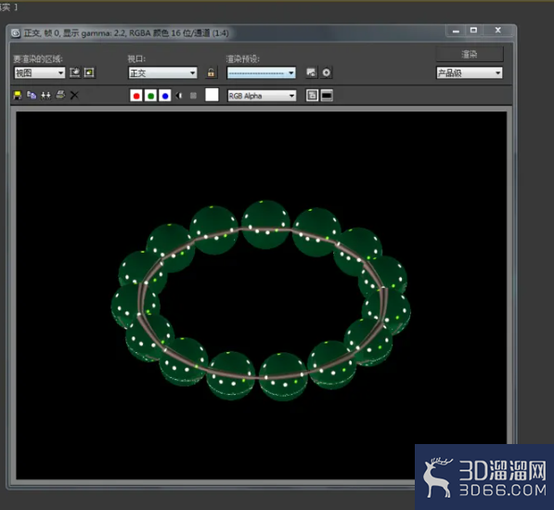Image resolution: width=554 pixels, height=510 pixels.
Task: Toggle the red channel
Action: (x=136, y=96)
